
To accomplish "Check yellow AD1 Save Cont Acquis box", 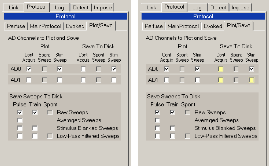I will 221,80.
